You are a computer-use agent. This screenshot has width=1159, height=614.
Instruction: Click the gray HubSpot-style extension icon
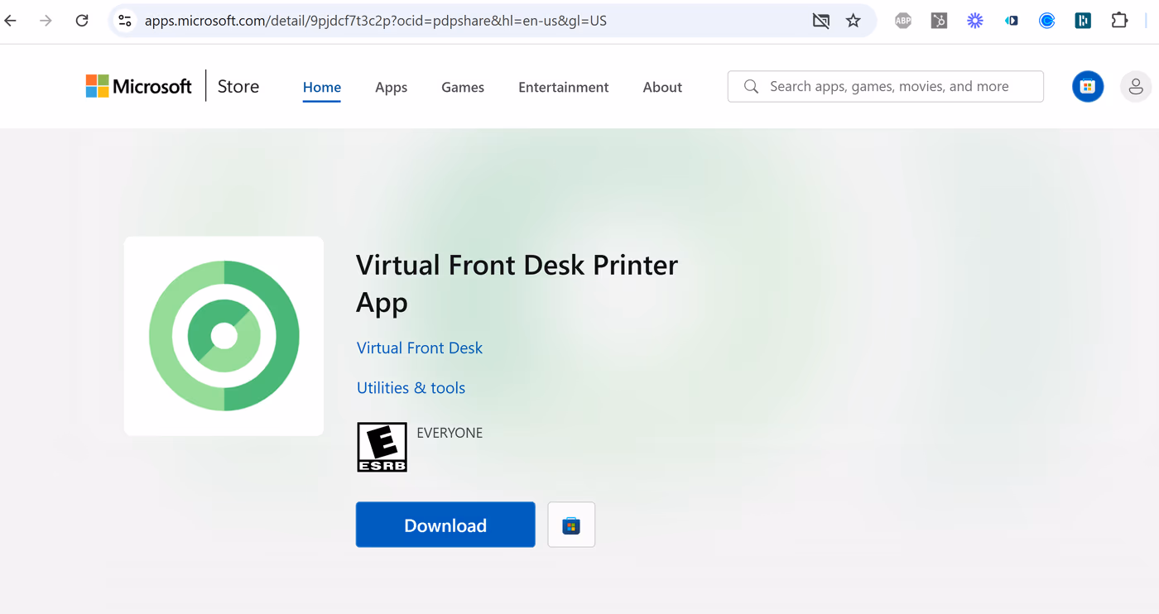[939, 21]
